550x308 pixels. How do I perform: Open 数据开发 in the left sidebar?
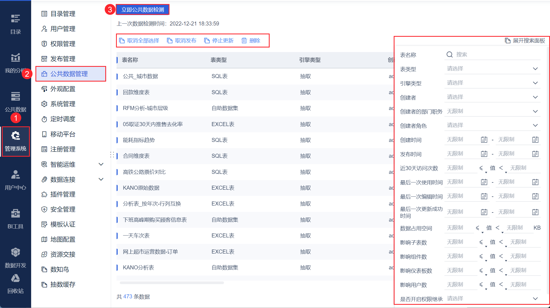coord(15,253)
